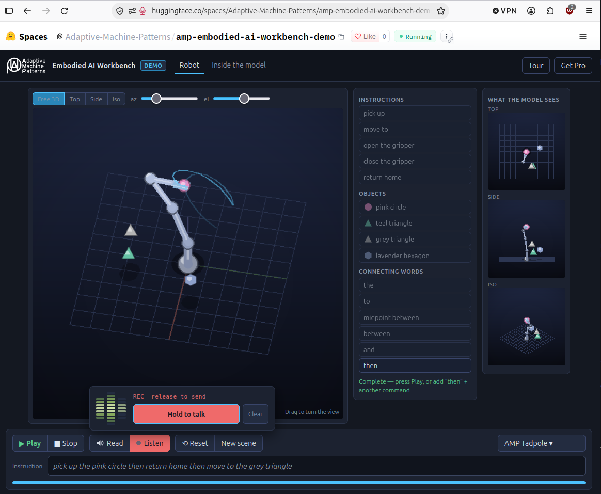
Task: Switch the viewport to Top view
Action: [x=75, y=99]
